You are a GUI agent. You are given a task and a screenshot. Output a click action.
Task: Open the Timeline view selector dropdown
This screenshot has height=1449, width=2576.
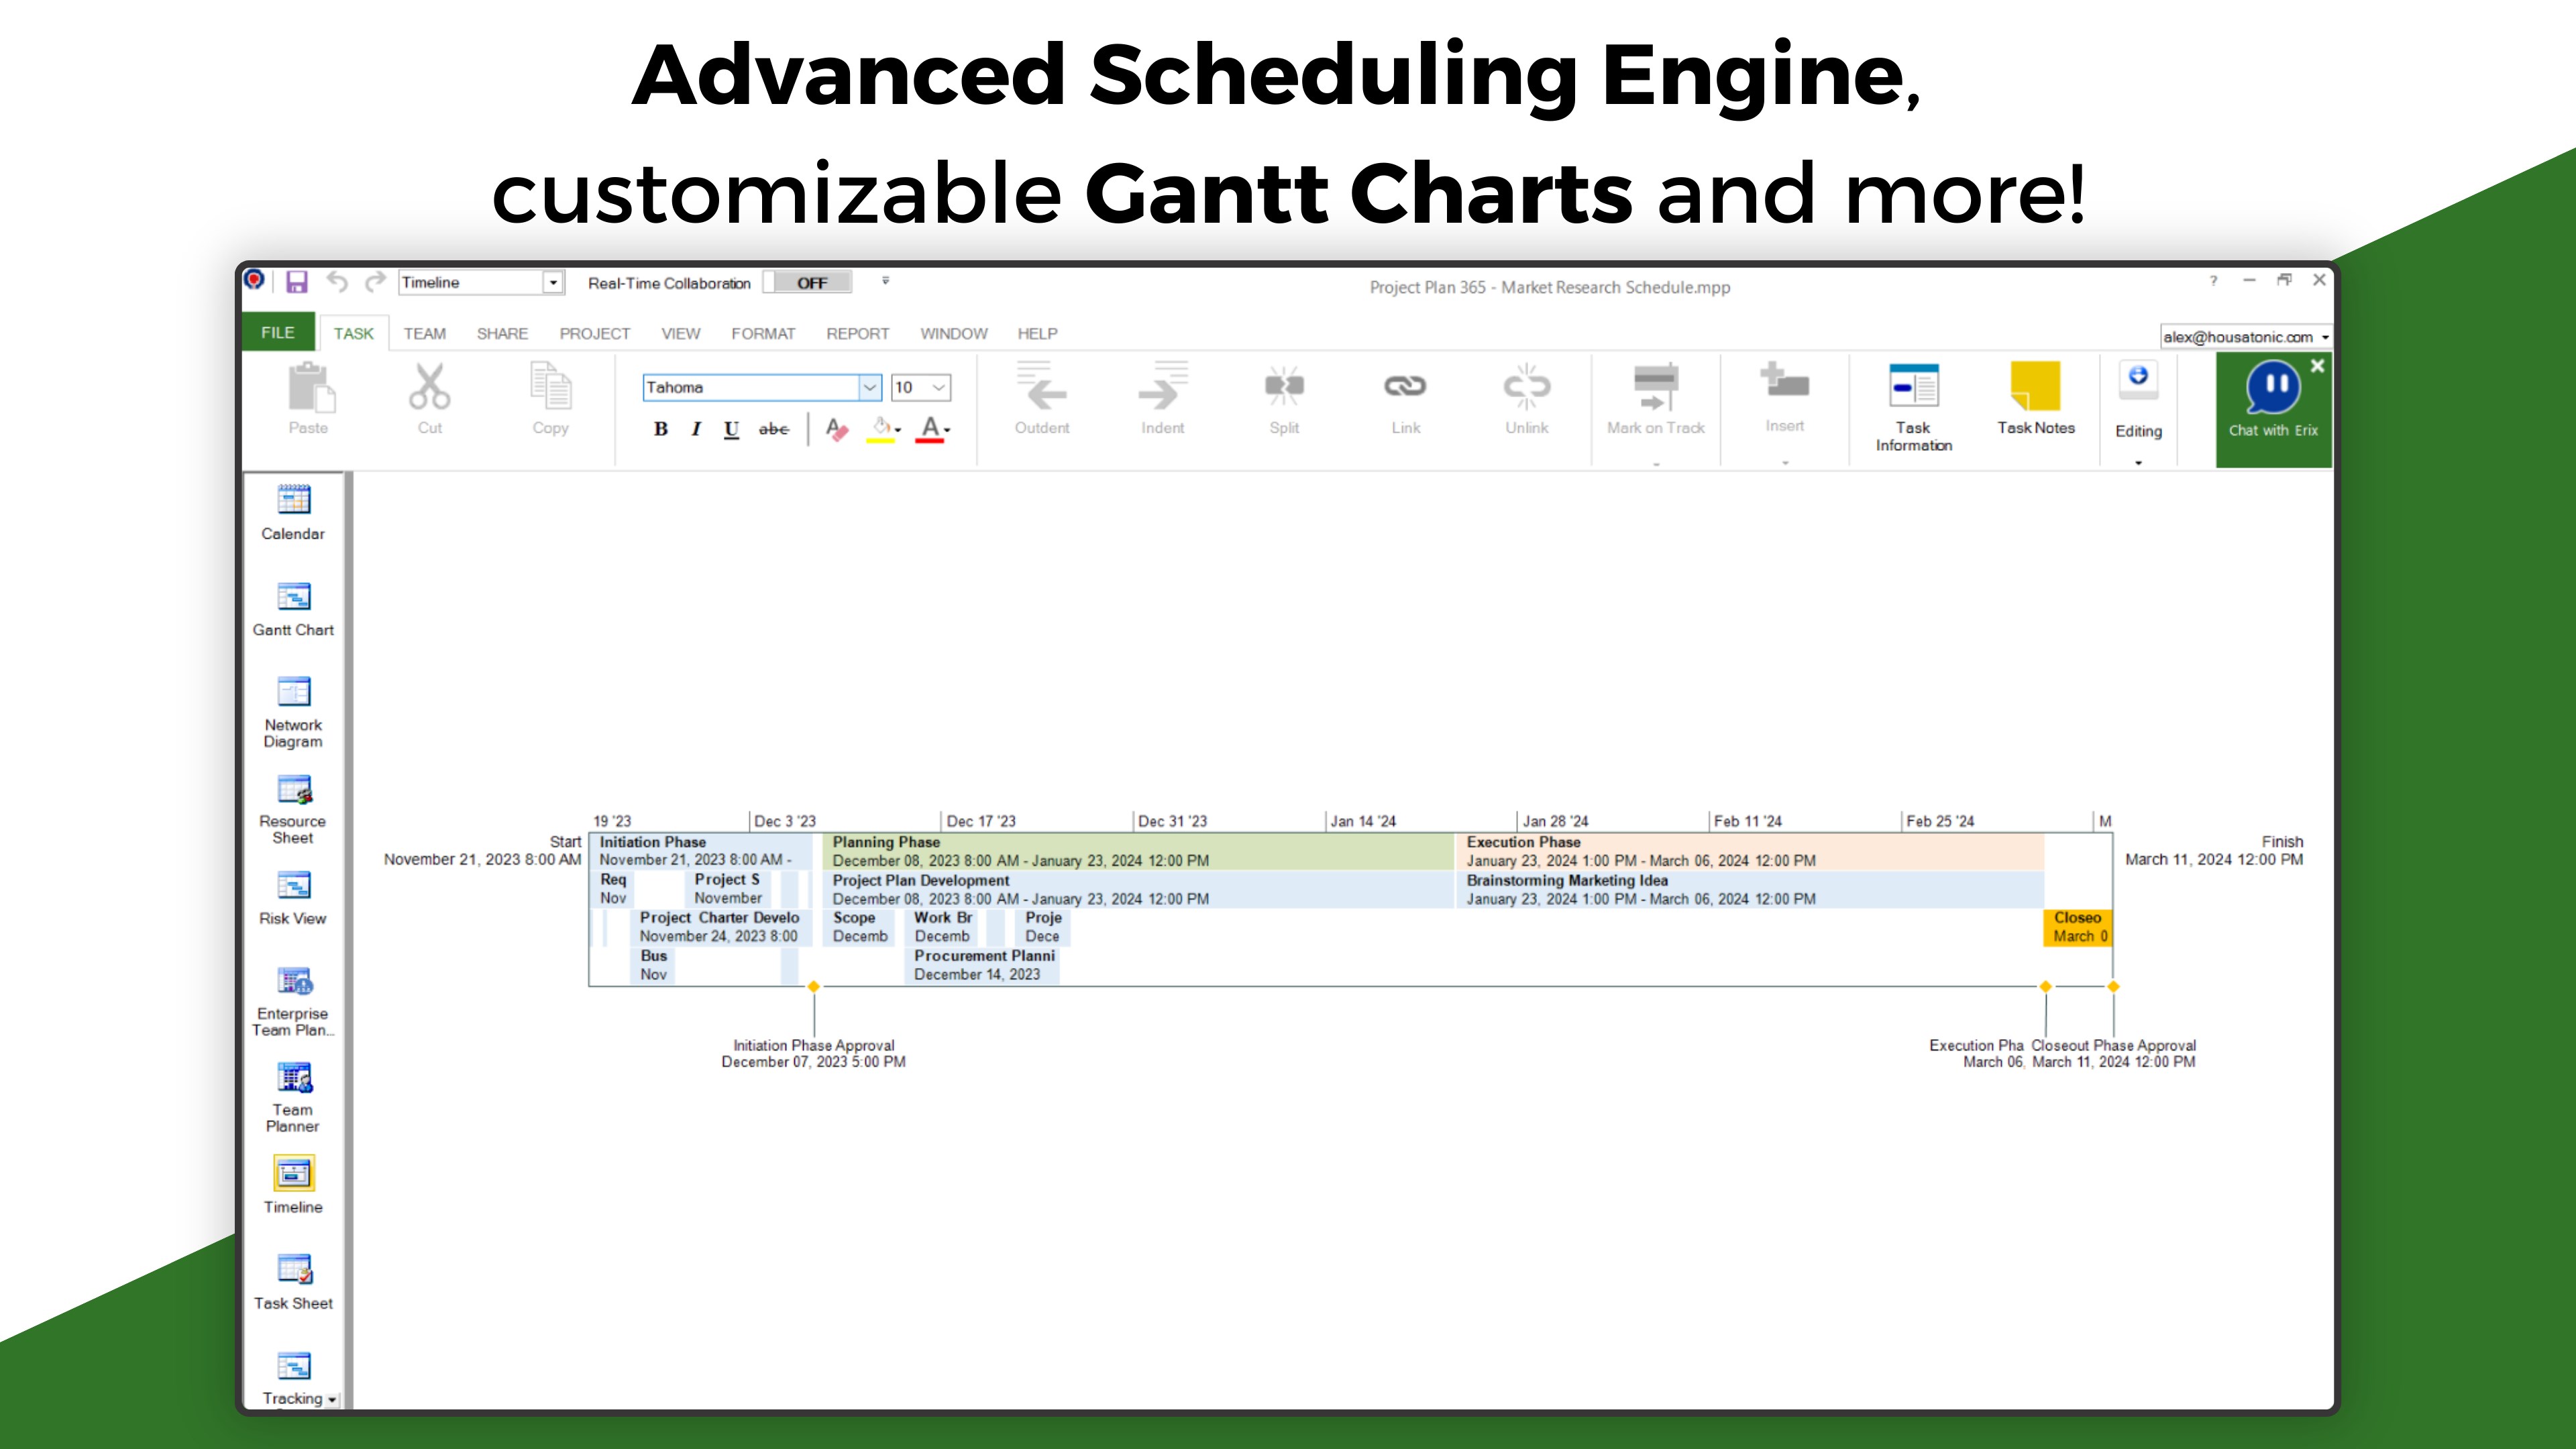click(x=553, y=283)
